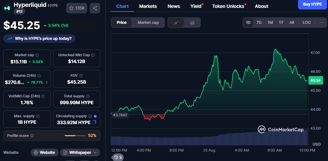This screenshot has height=161, width=328.
Task: Click the Buy HYPE button
Action: point(313,4)
